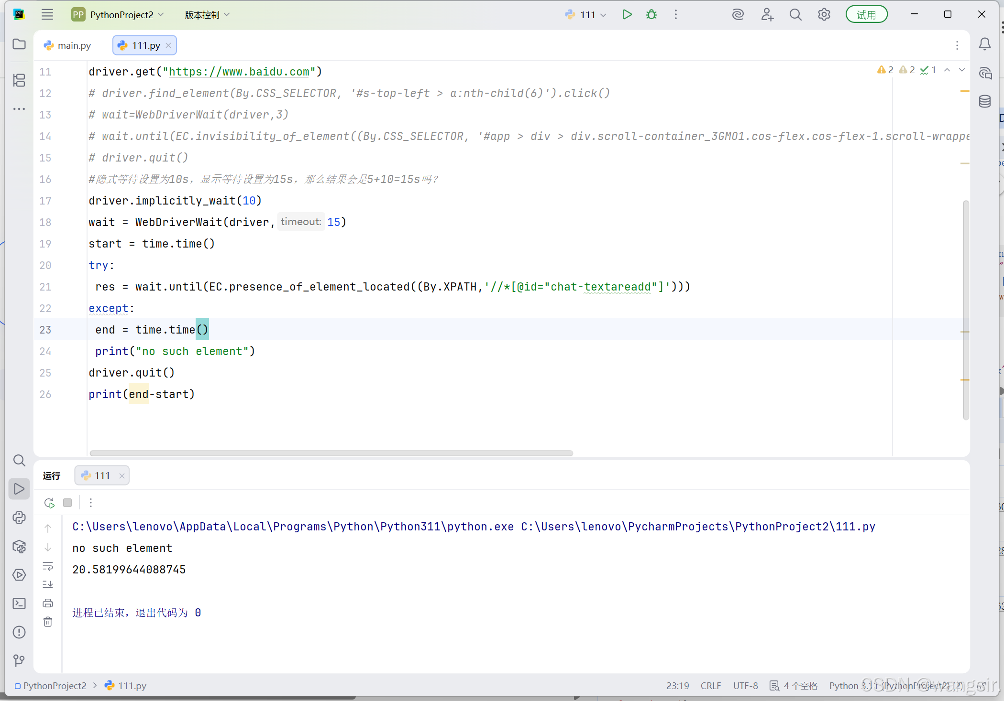1004x701 pixels.
Task: Click the editor horizontal scrollbar
Action: point(331,453)
